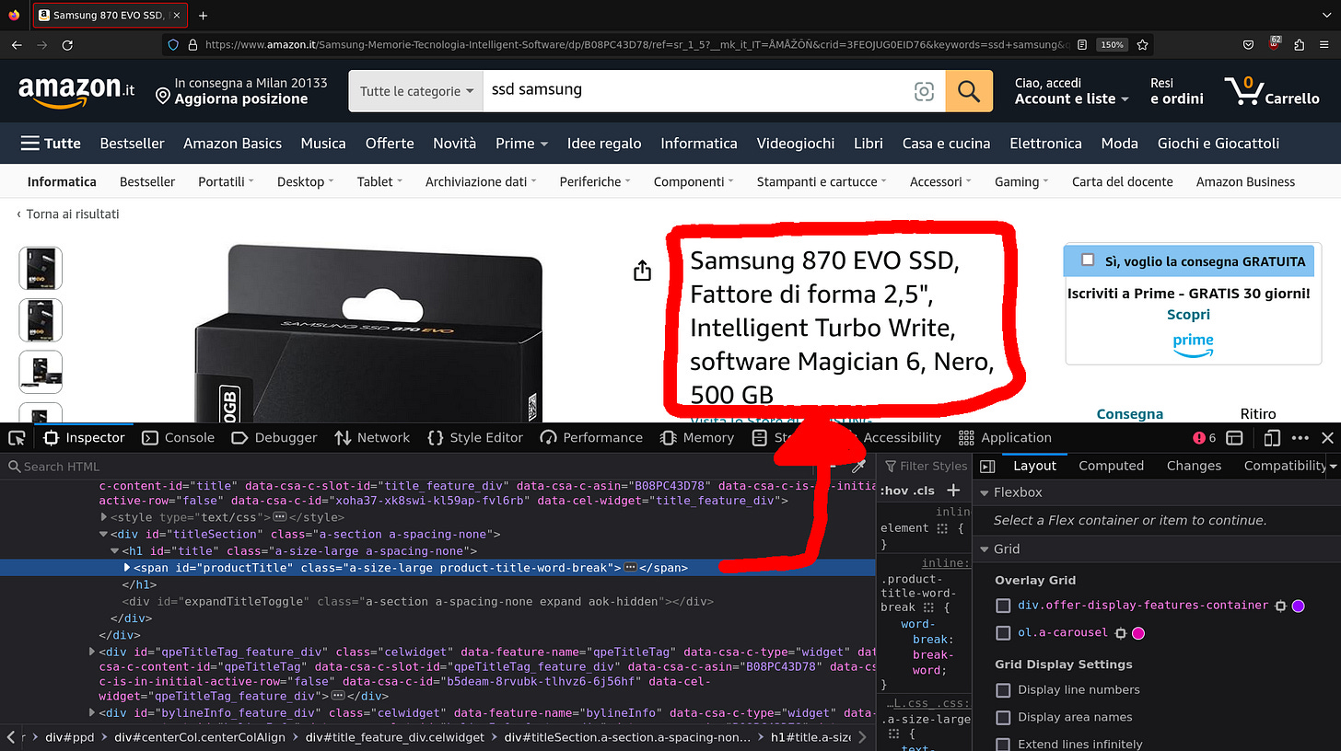Open the Computed sidebar tab
Image resolution: width=1341 pixels, height=751 pixels.
coord(1111,466)
